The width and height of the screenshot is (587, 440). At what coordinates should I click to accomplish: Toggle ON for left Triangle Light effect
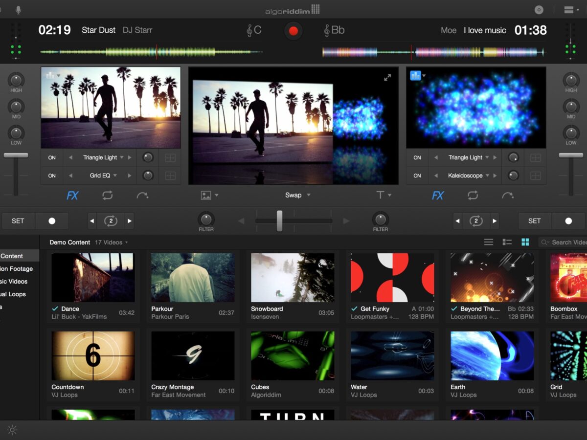(52, 157)
